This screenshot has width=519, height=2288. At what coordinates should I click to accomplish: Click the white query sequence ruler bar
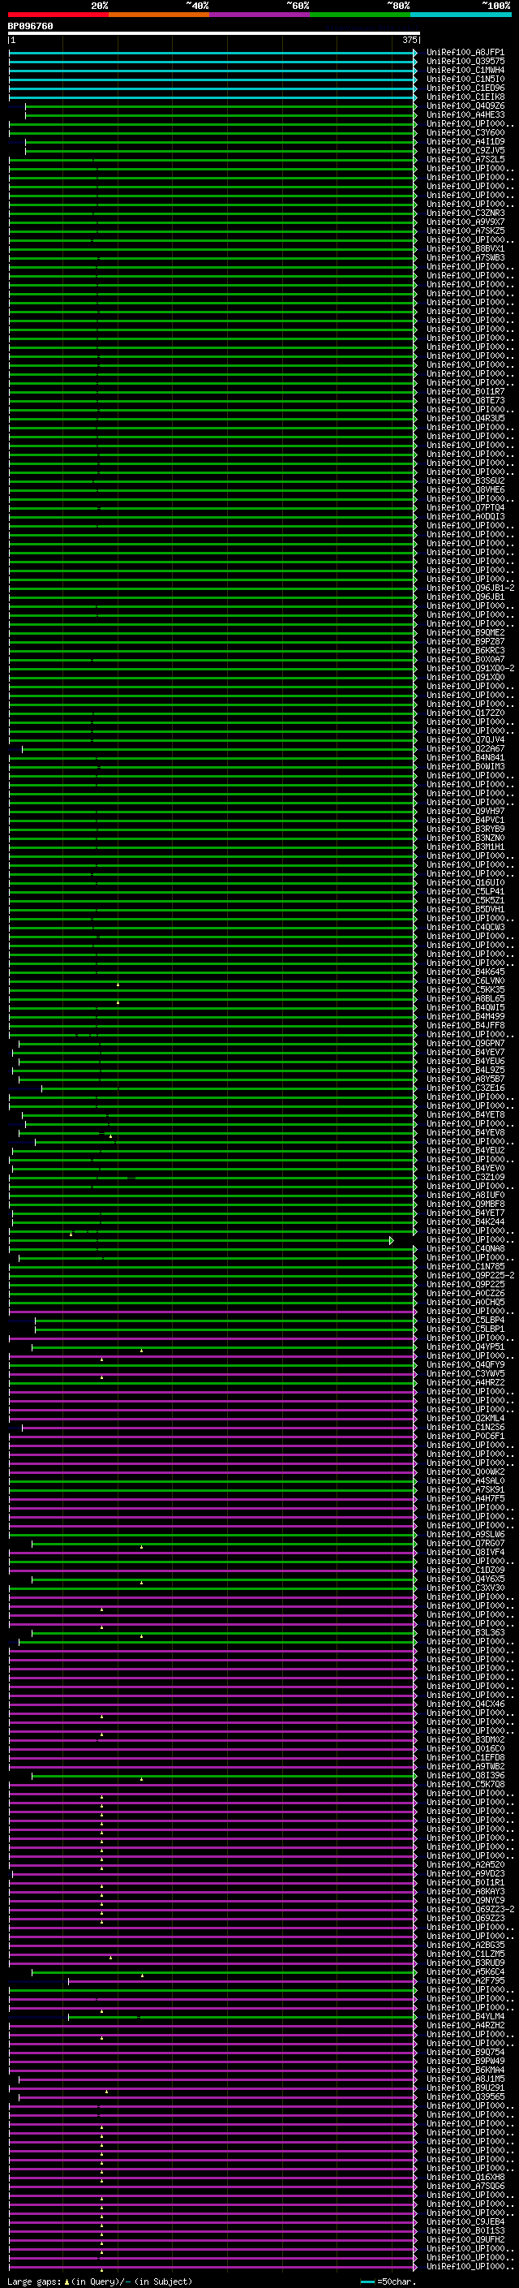pyautogui.click(x=214, y=34)
